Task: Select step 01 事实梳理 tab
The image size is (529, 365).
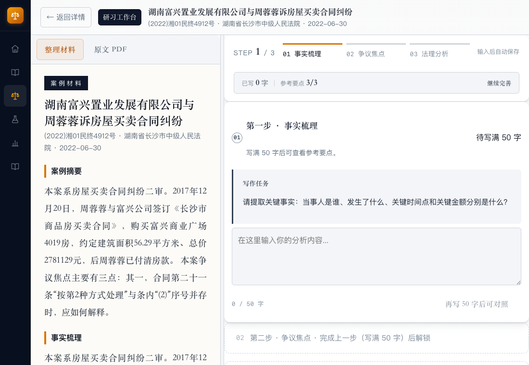Action: click(x=313, y=51)
